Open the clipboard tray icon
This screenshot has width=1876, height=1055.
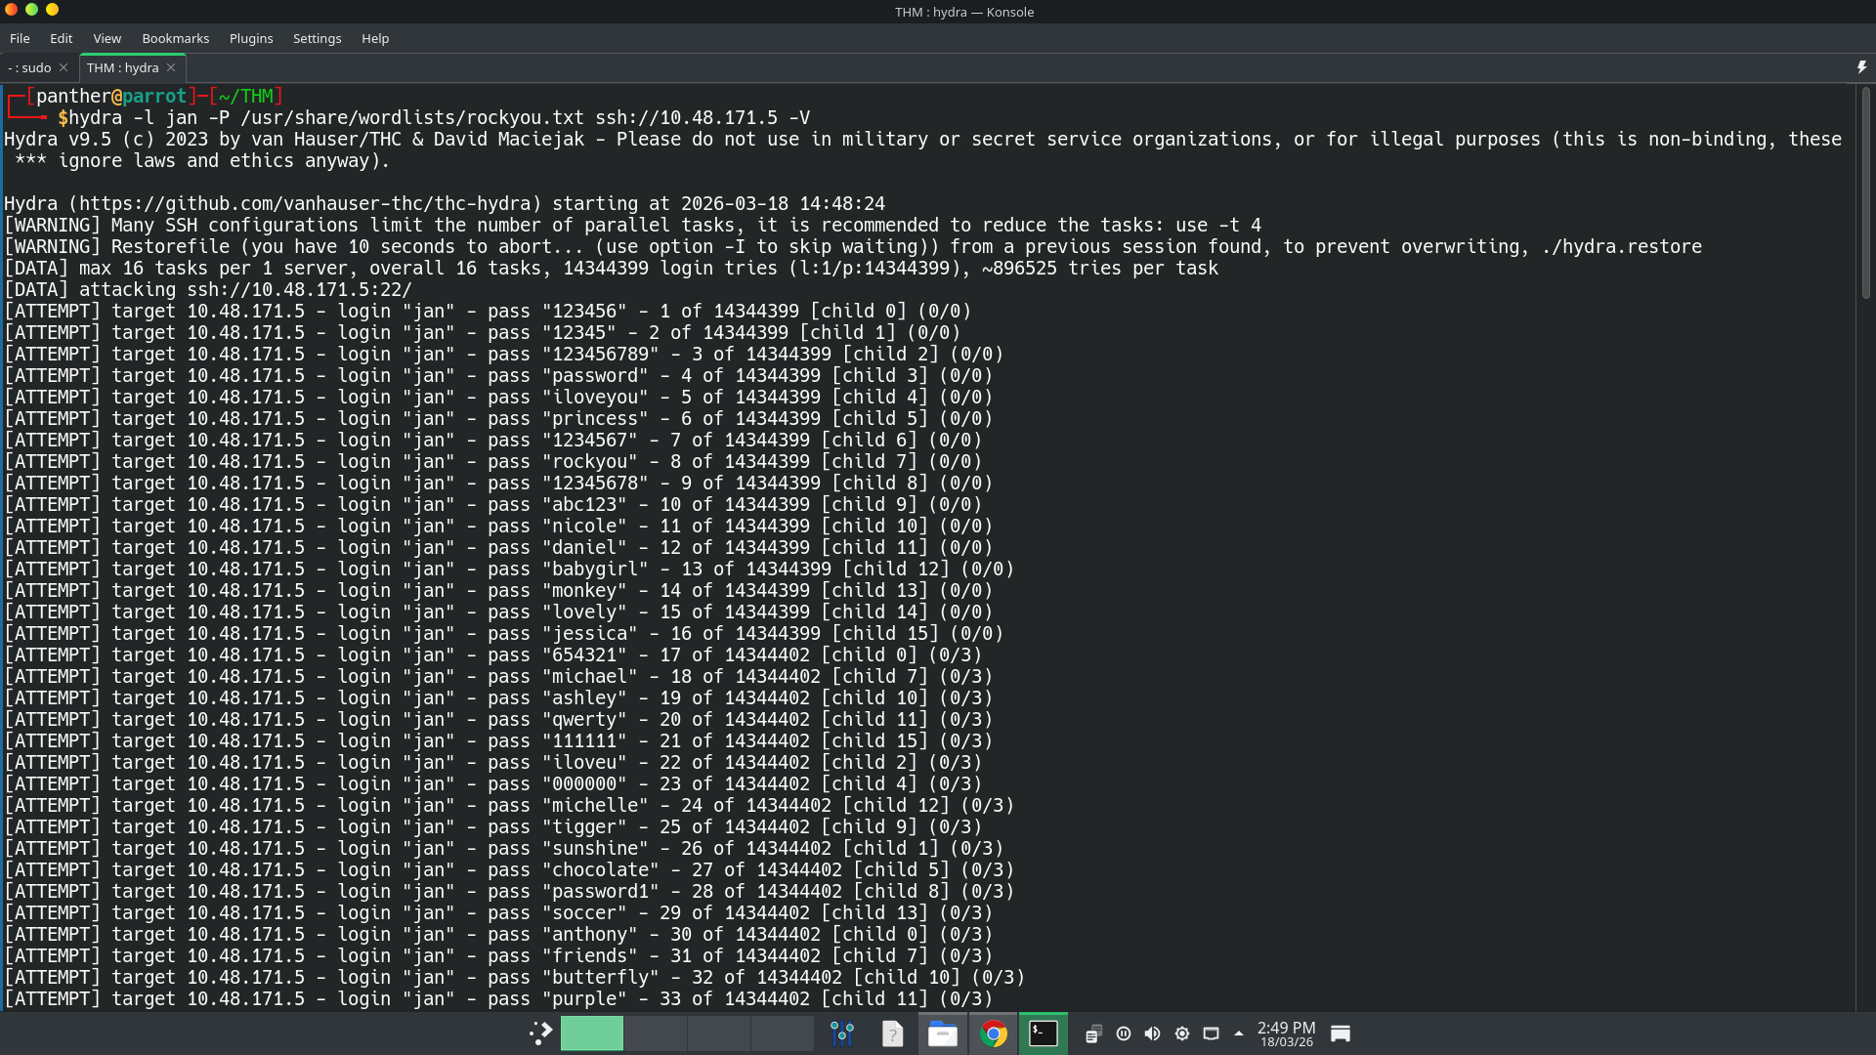(x=1093, y=1034)
